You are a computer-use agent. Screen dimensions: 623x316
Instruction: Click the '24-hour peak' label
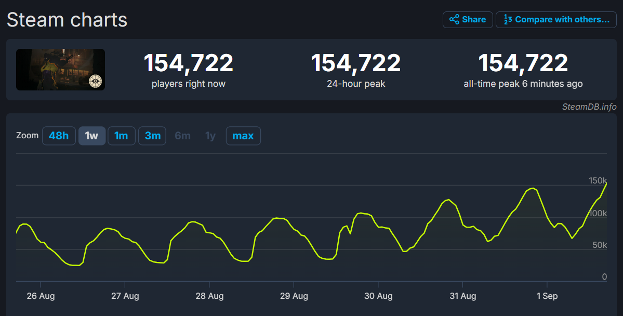click(356, 84)
